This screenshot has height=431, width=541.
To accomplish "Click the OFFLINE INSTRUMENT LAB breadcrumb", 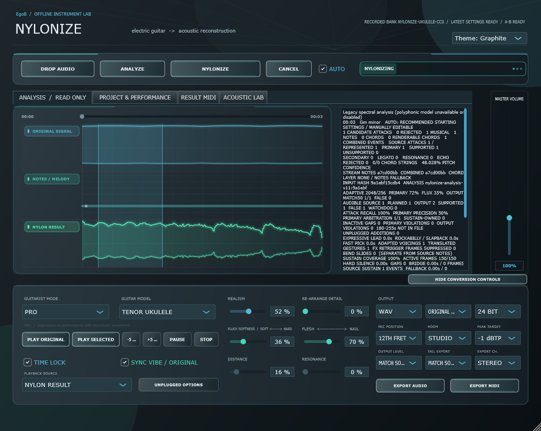I will click(x=62, y=14).
